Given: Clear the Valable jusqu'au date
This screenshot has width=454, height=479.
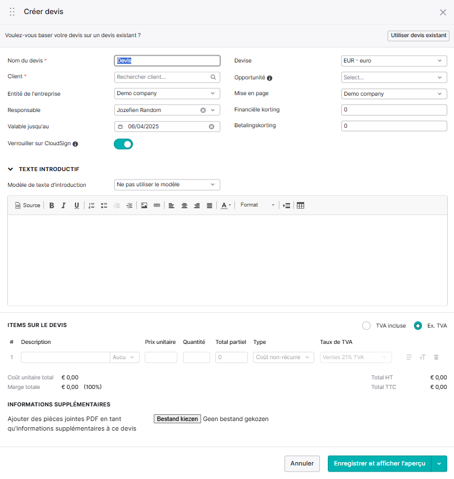Looking at the screenshot, I should (x=212, y=127).
